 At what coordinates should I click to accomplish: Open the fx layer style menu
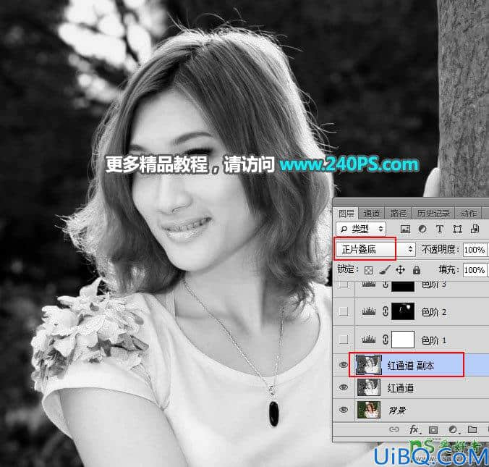coord(414,430)
